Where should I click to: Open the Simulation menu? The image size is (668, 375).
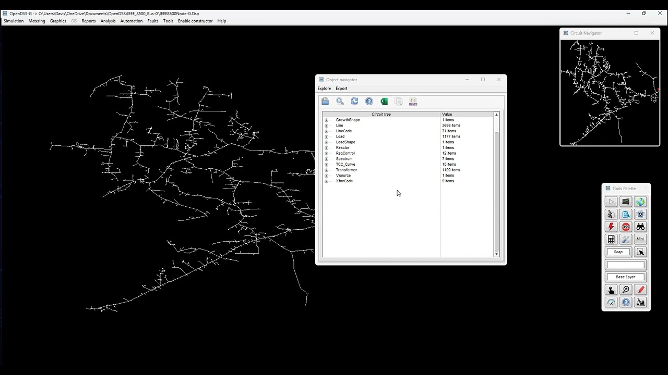[14, 21]
